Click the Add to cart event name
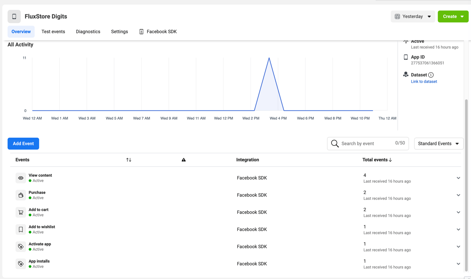This screenshot has width=471, height=279. 38,210
